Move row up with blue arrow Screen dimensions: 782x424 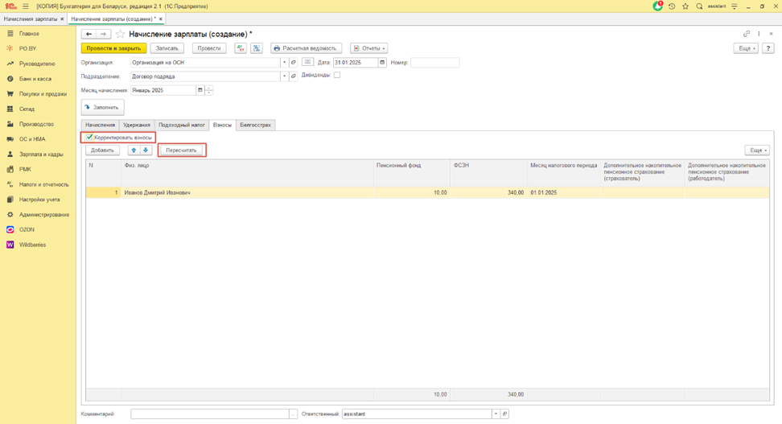pos(134,150)
